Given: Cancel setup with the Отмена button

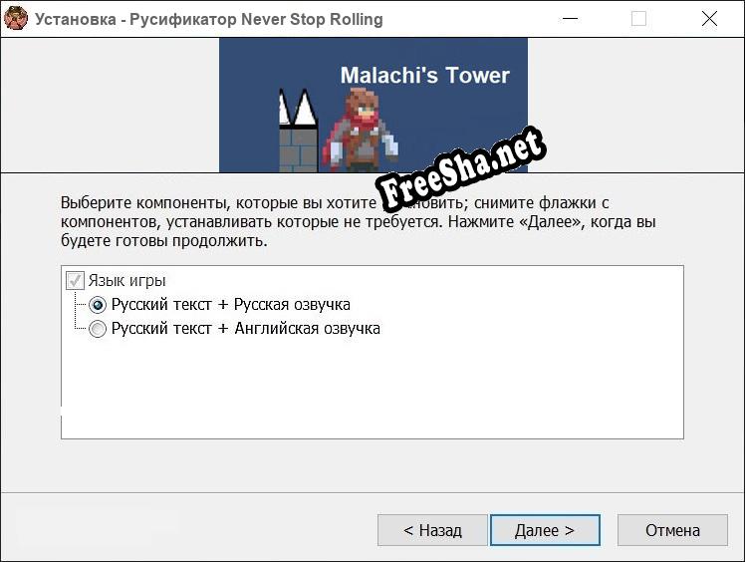Looking at the screenshot, I should pos(672,530).
